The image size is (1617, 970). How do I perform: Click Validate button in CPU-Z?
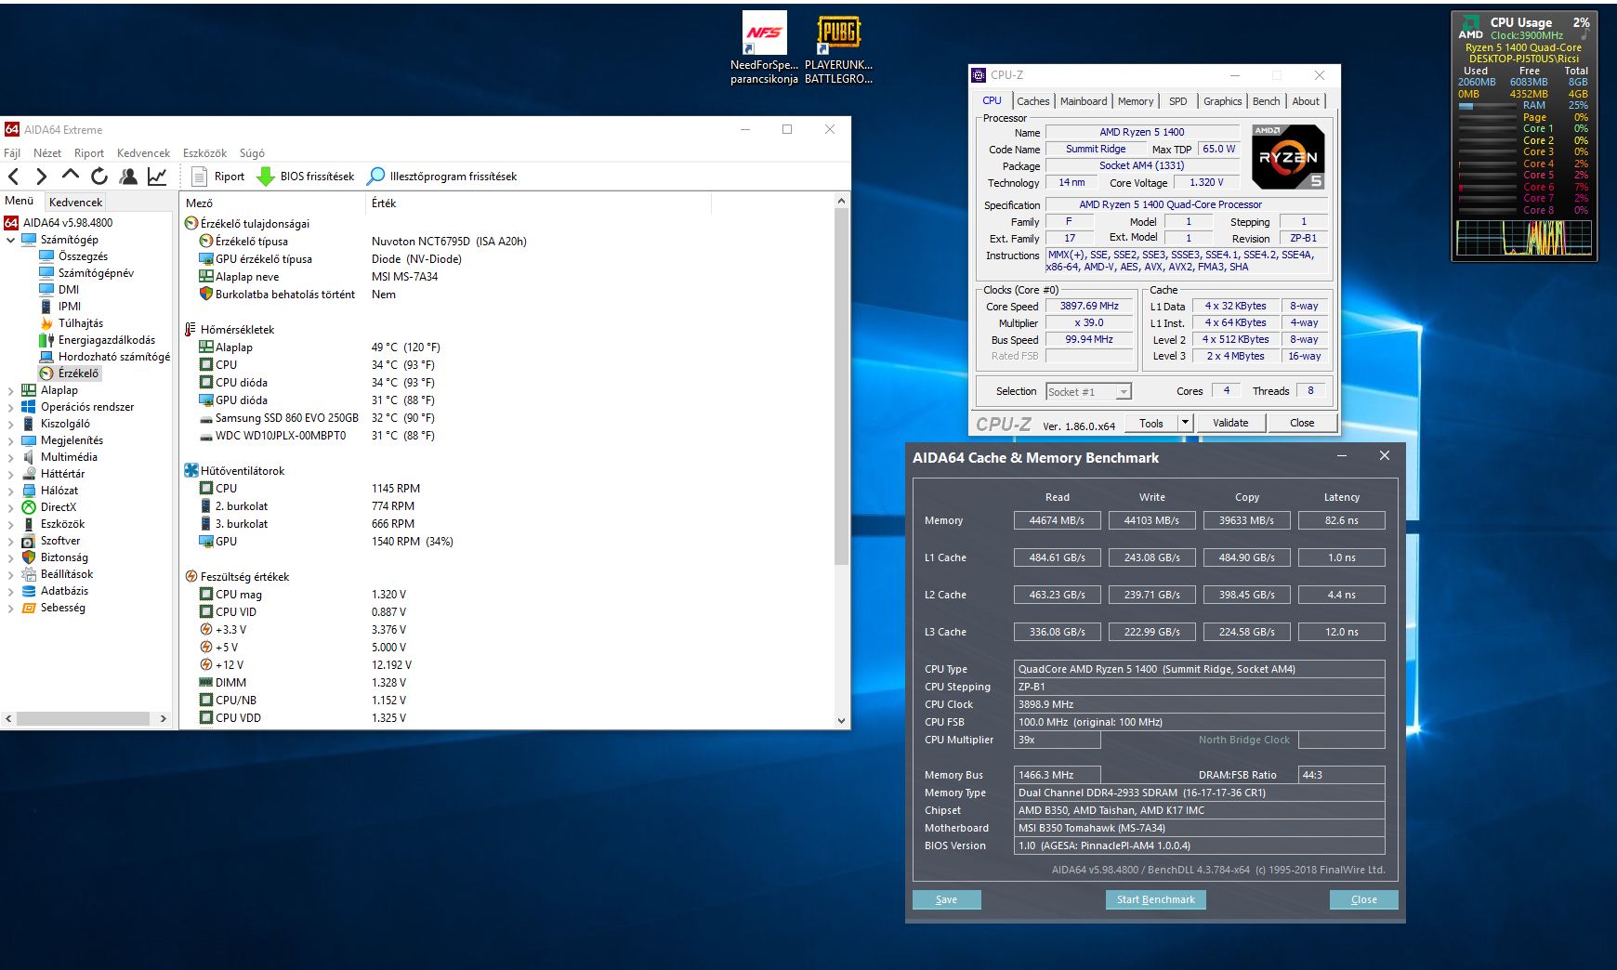tap(1230, 423)
